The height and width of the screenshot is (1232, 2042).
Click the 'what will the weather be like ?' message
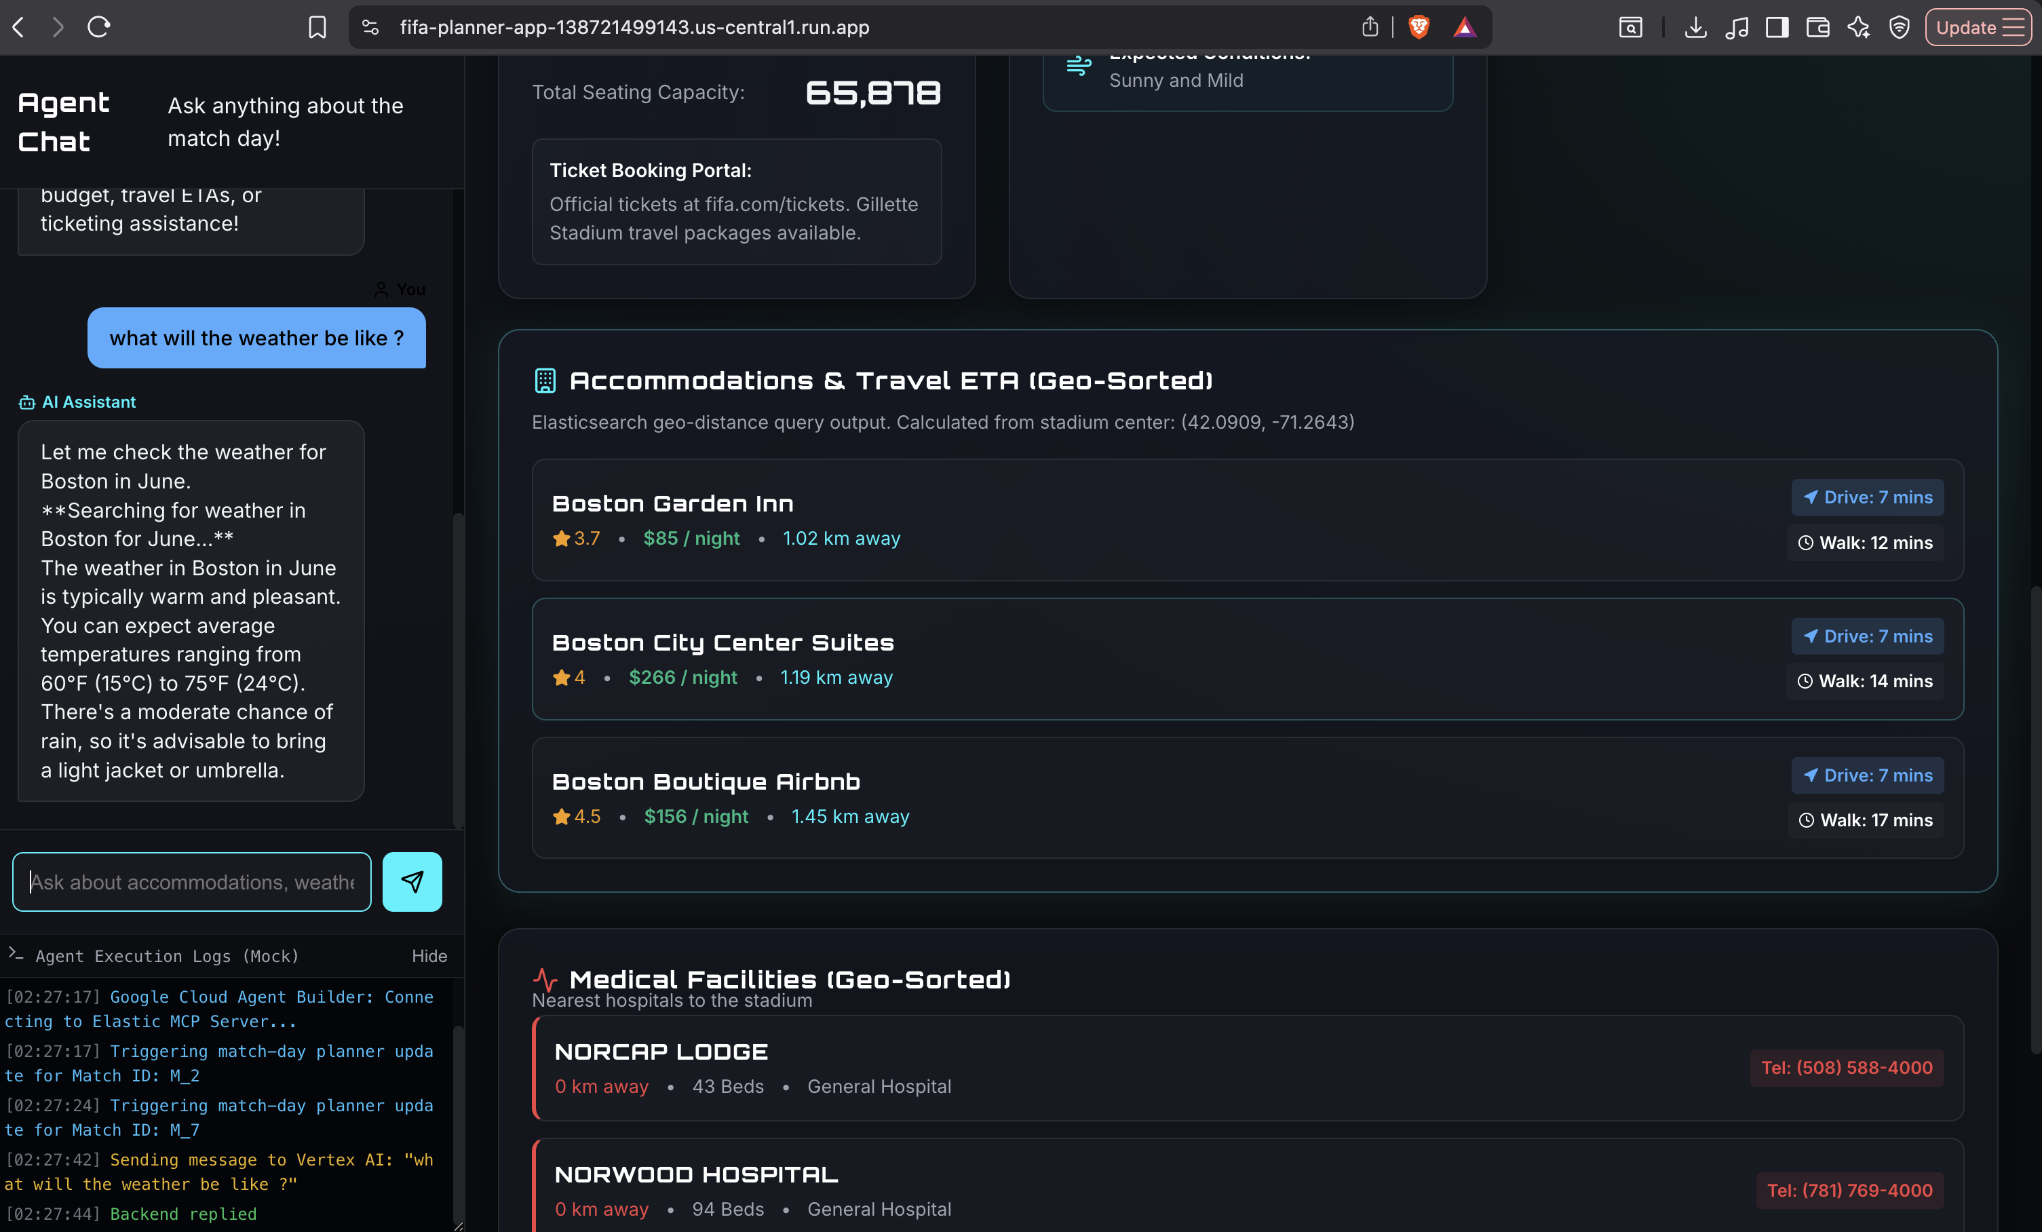pyautogui.click(x=257, y=338)
